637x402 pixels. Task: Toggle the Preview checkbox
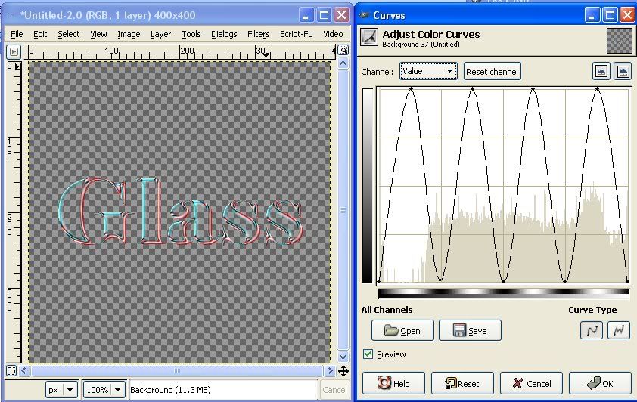[x=368, y=354]
